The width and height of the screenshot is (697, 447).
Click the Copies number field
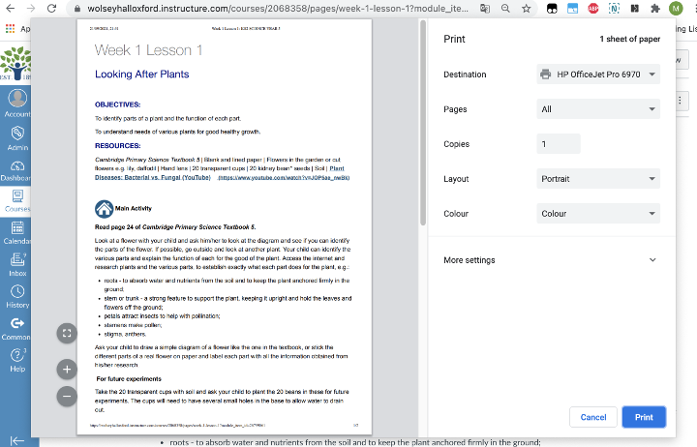[x=559, y=144]
